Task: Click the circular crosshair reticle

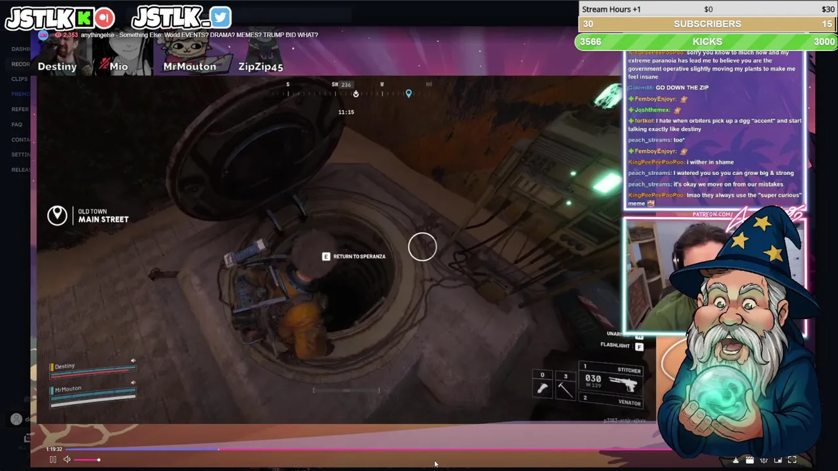Action: tap(422, 247)
